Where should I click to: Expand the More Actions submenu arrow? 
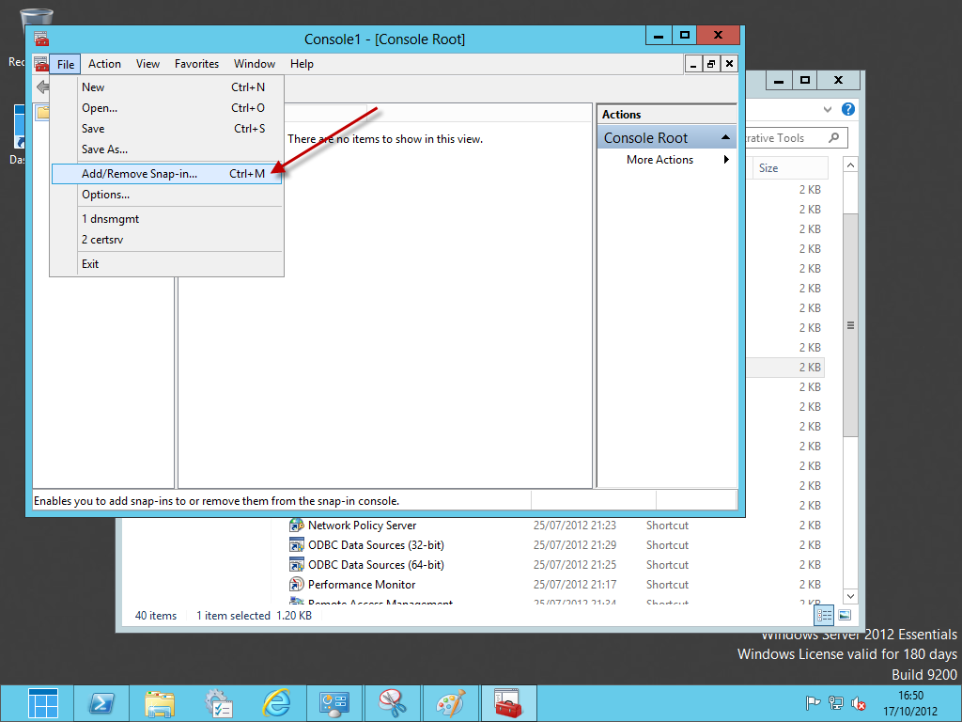coord(726,160)
